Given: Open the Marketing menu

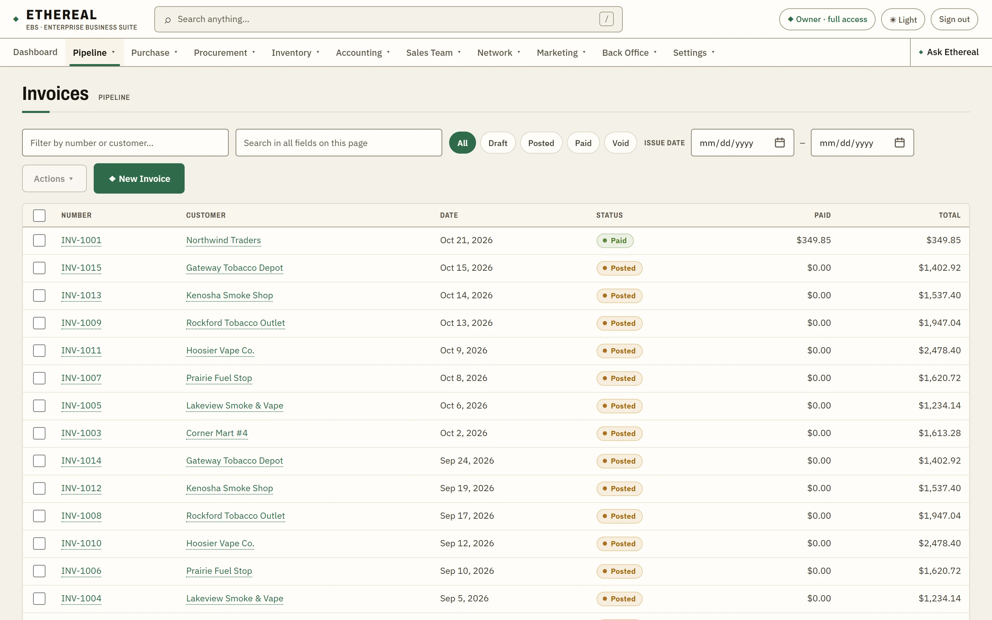Looking at the screenshot, I should tap(561, 52).
